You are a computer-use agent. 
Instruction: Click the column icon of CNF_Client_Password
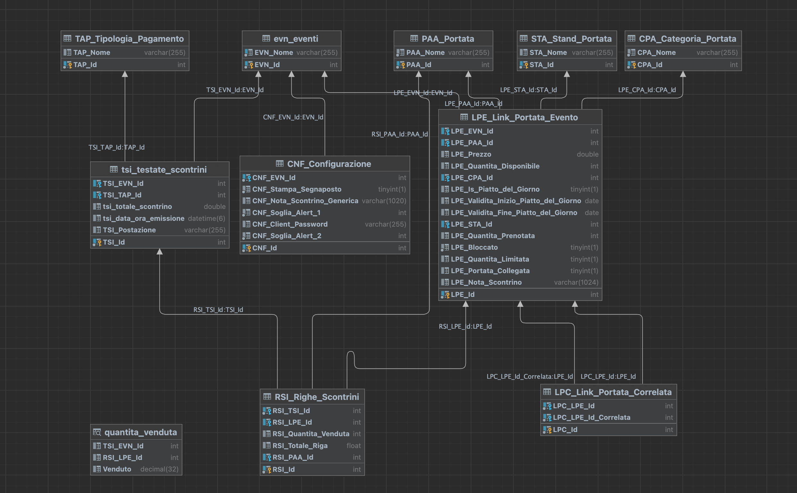[246, 224]
